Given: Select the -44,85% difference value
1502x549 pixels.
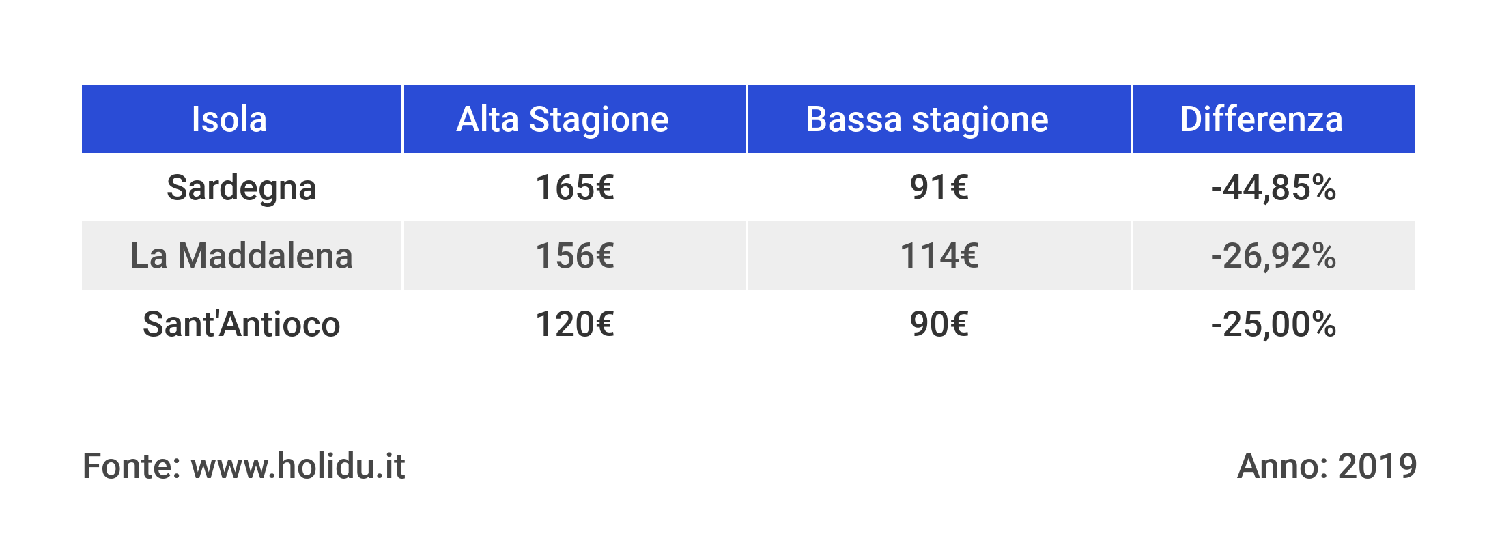Looking at the screenshot, I should (1273, 188).
